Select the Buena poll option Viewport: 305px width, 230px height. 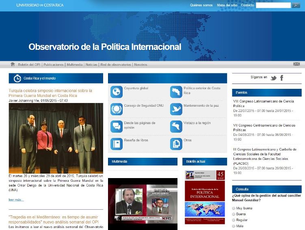[234, 214]
